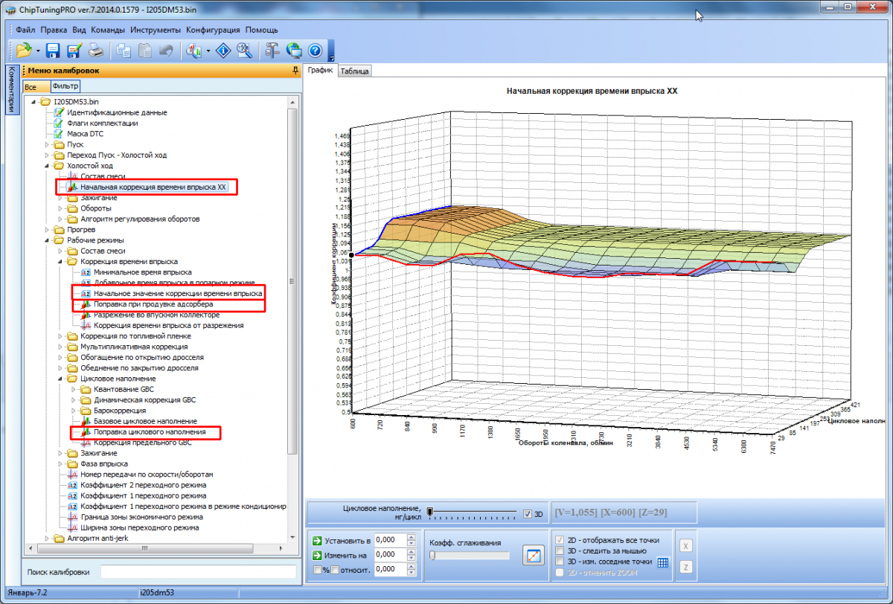Screen dimensions: 893x604
Task: Click the magnifier search icon in toolbar
Action: (x=243, y=51)
